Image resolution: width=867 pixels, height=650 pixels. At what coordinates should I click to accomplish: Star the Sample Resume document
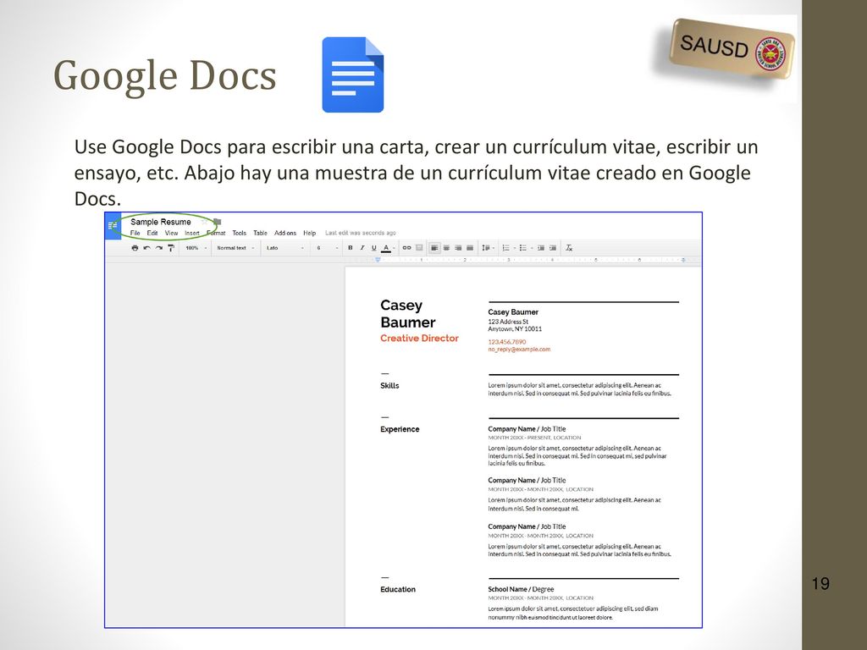click(205, 222)
